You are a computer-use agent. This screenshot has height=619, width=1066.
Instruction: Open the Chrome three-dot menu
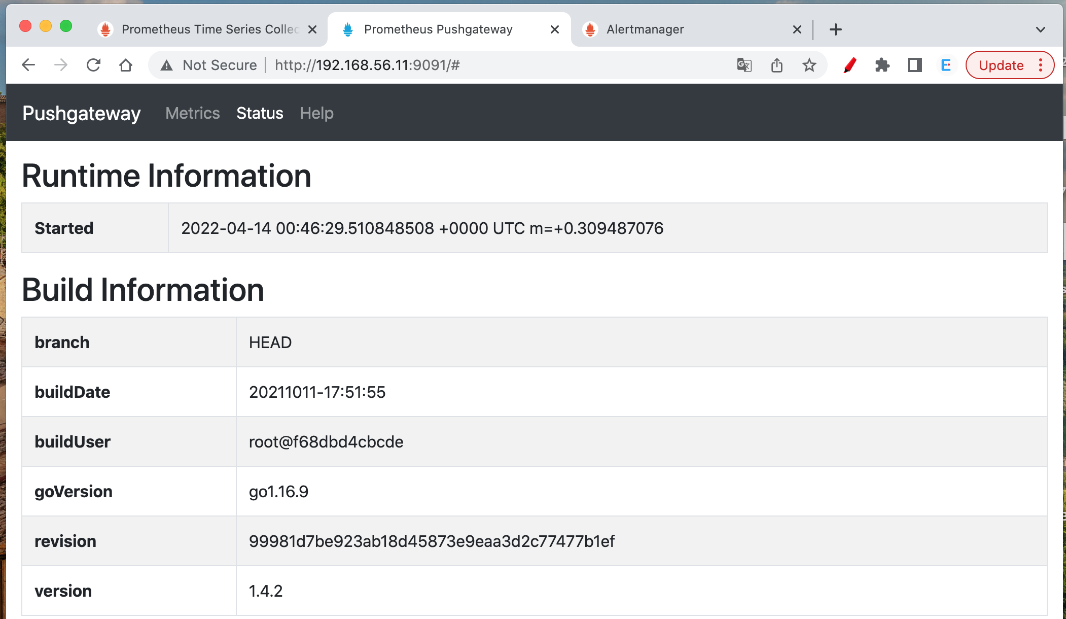(1041, 65)
